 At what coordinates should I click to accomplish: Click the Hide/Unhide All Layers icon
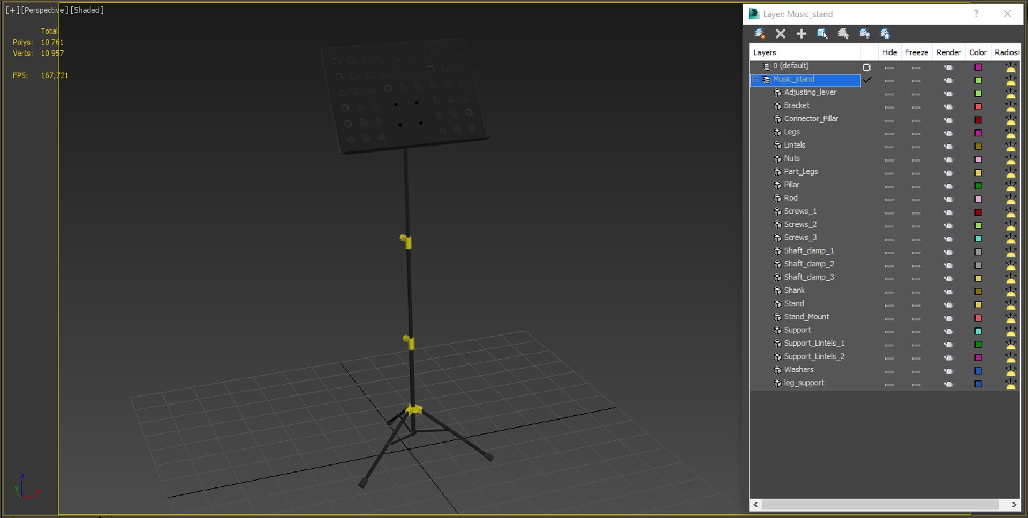[864, 34]
